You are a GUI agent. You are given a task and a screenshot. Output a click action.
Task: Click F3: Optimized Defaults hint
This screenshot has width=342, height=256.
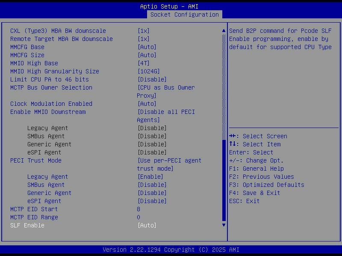[267, 185]
